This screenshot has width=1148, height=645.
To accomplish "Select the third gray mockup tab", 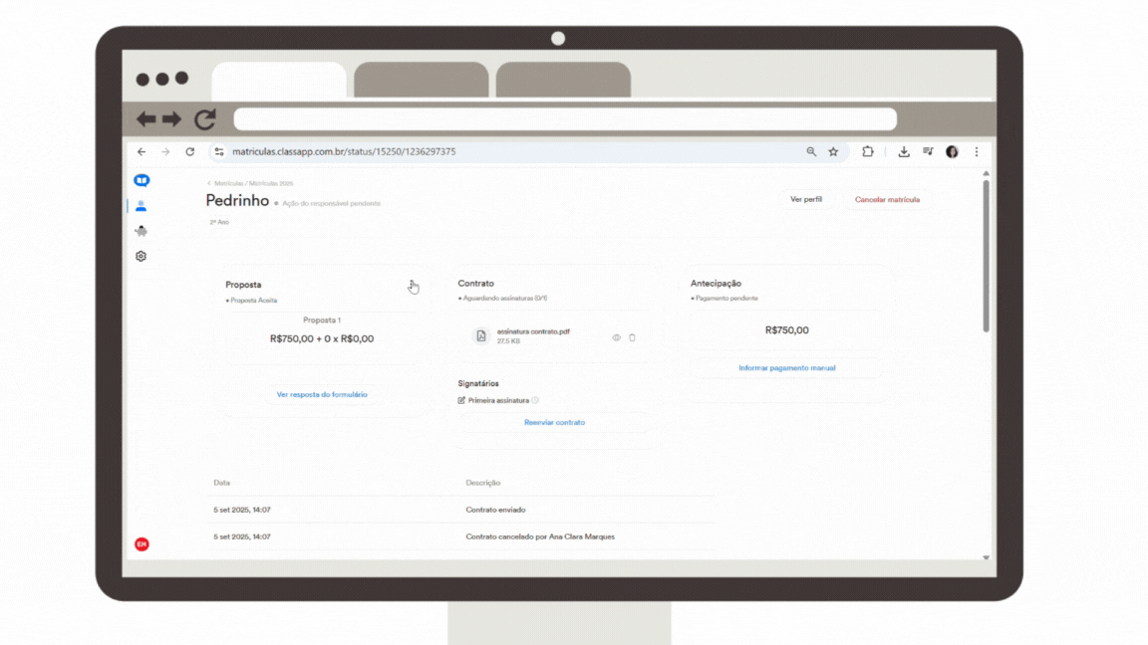I will (x=563, y=80).
